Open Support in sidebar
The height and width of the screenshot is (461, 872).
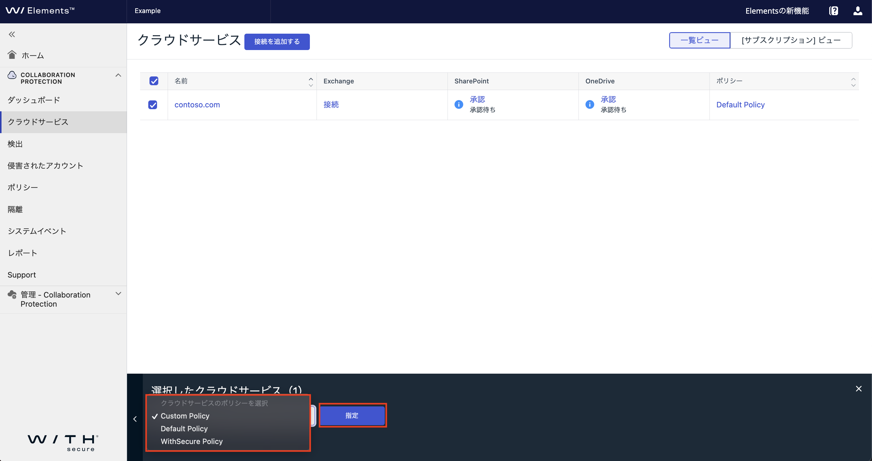63,275
